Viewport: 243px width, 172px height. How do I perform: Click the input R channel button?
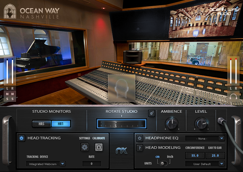click(x=12, y=88)
